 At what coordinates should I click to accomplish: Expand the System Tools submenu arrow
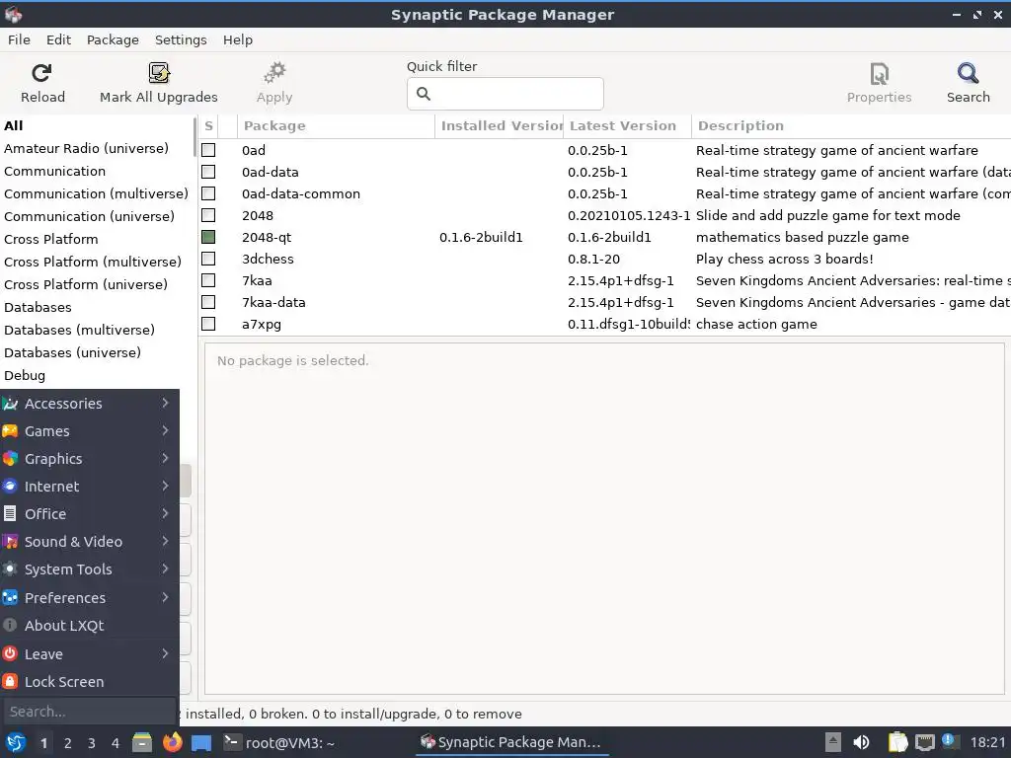[165, 569]
